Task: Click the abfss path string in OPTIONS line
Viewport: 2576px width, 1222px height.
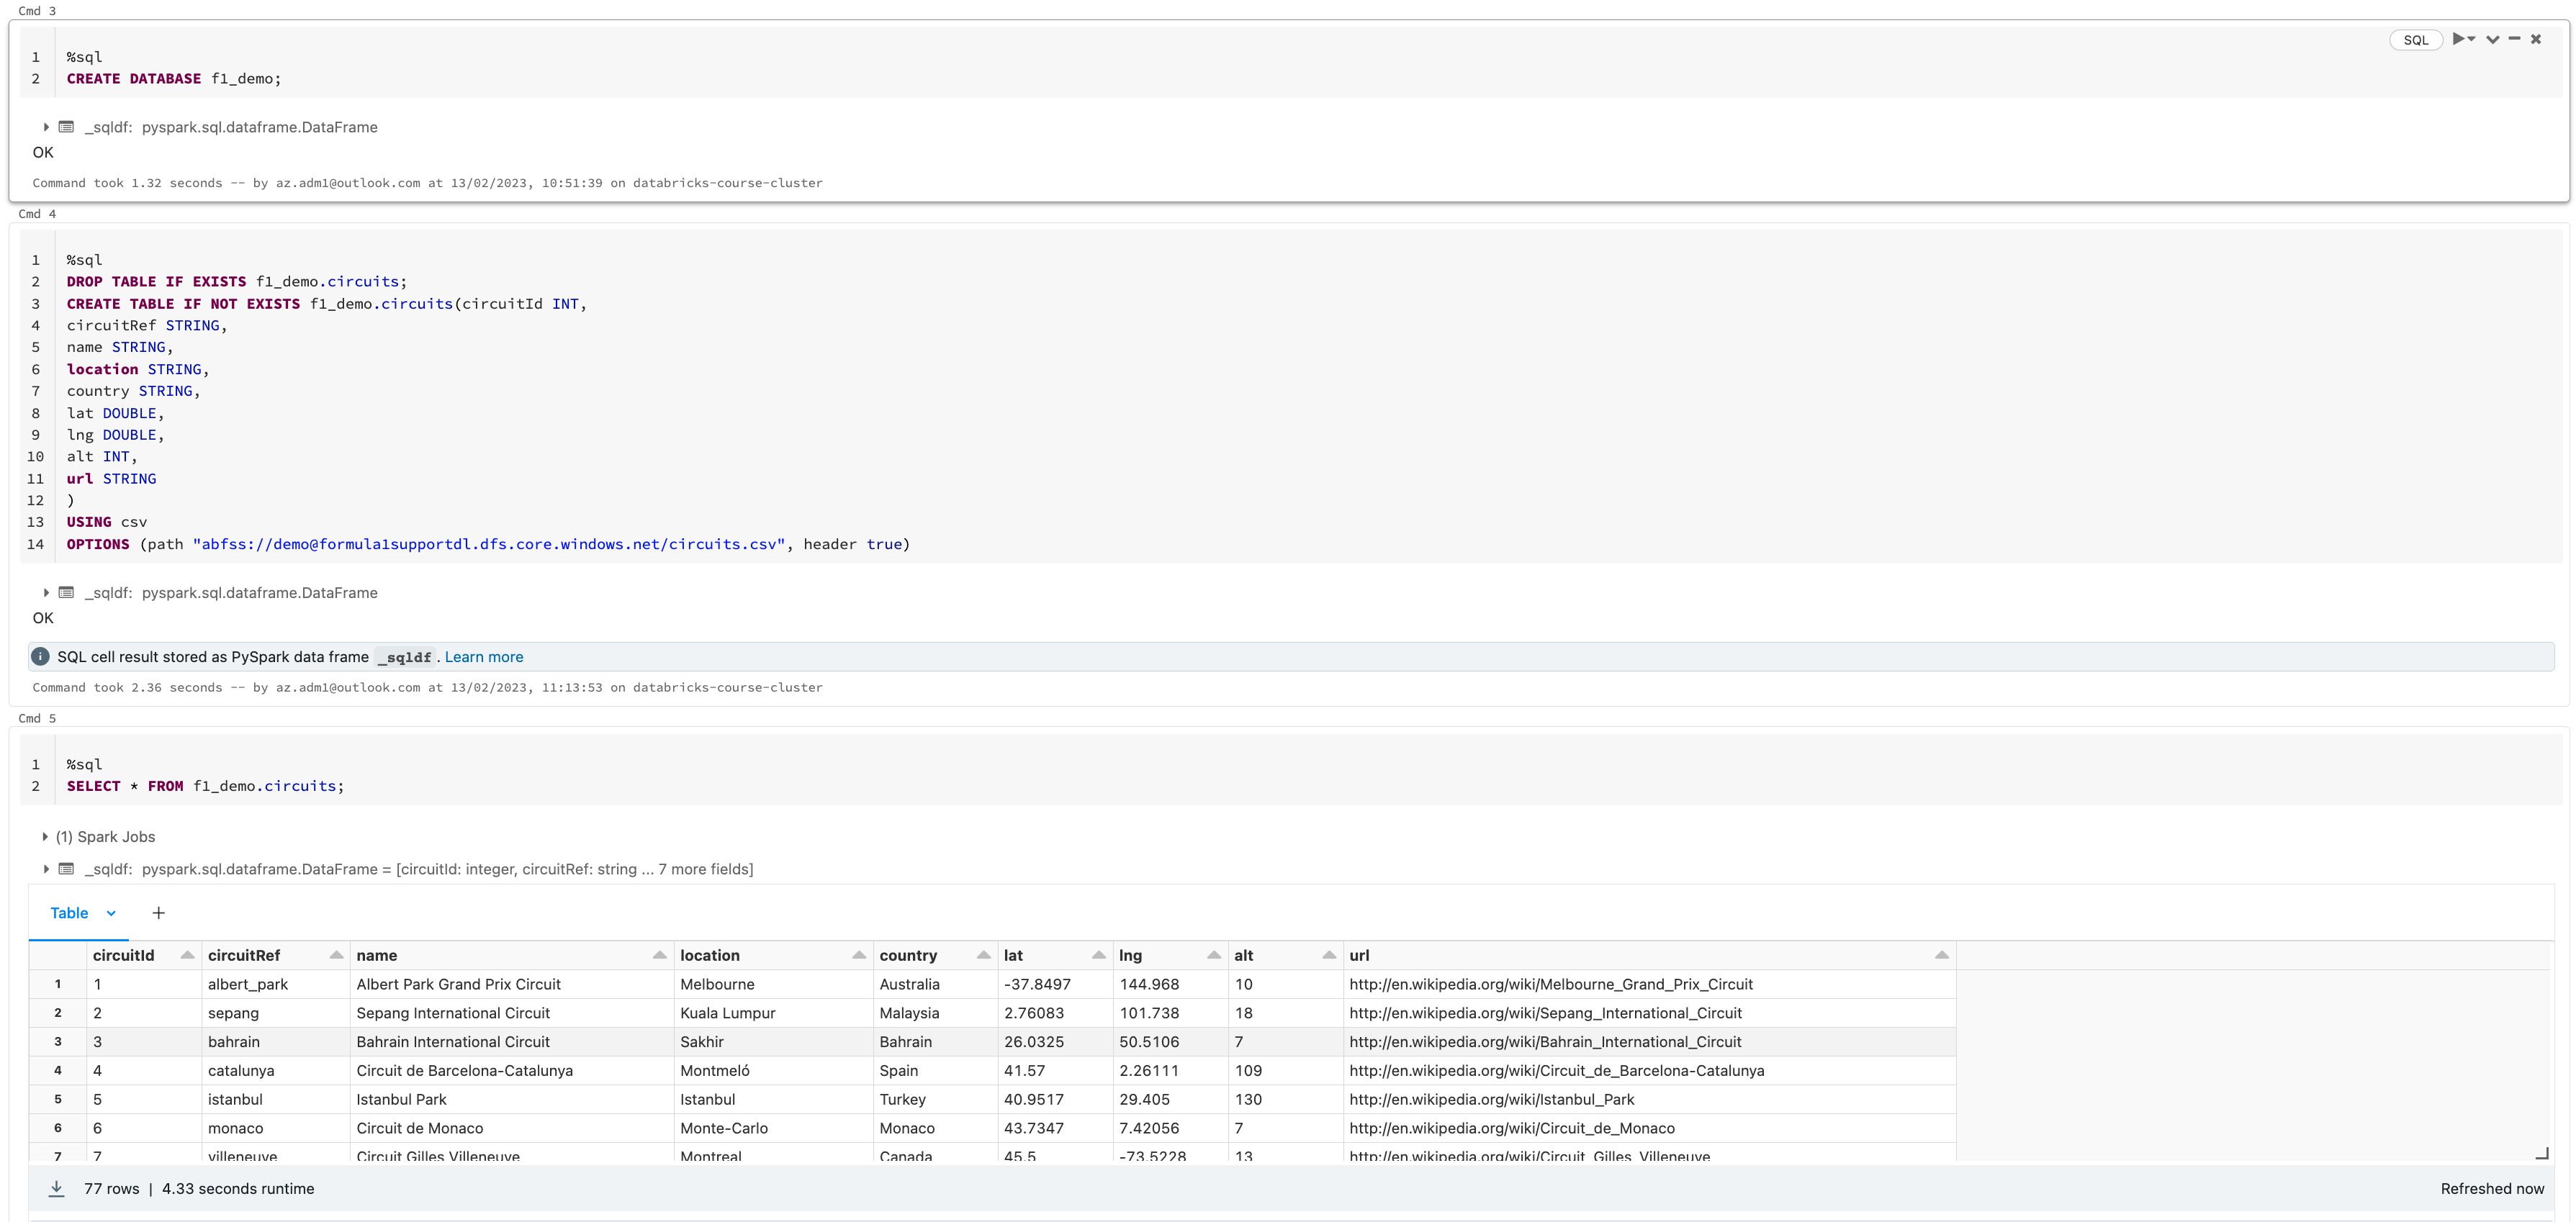Action: coord(489,544)
